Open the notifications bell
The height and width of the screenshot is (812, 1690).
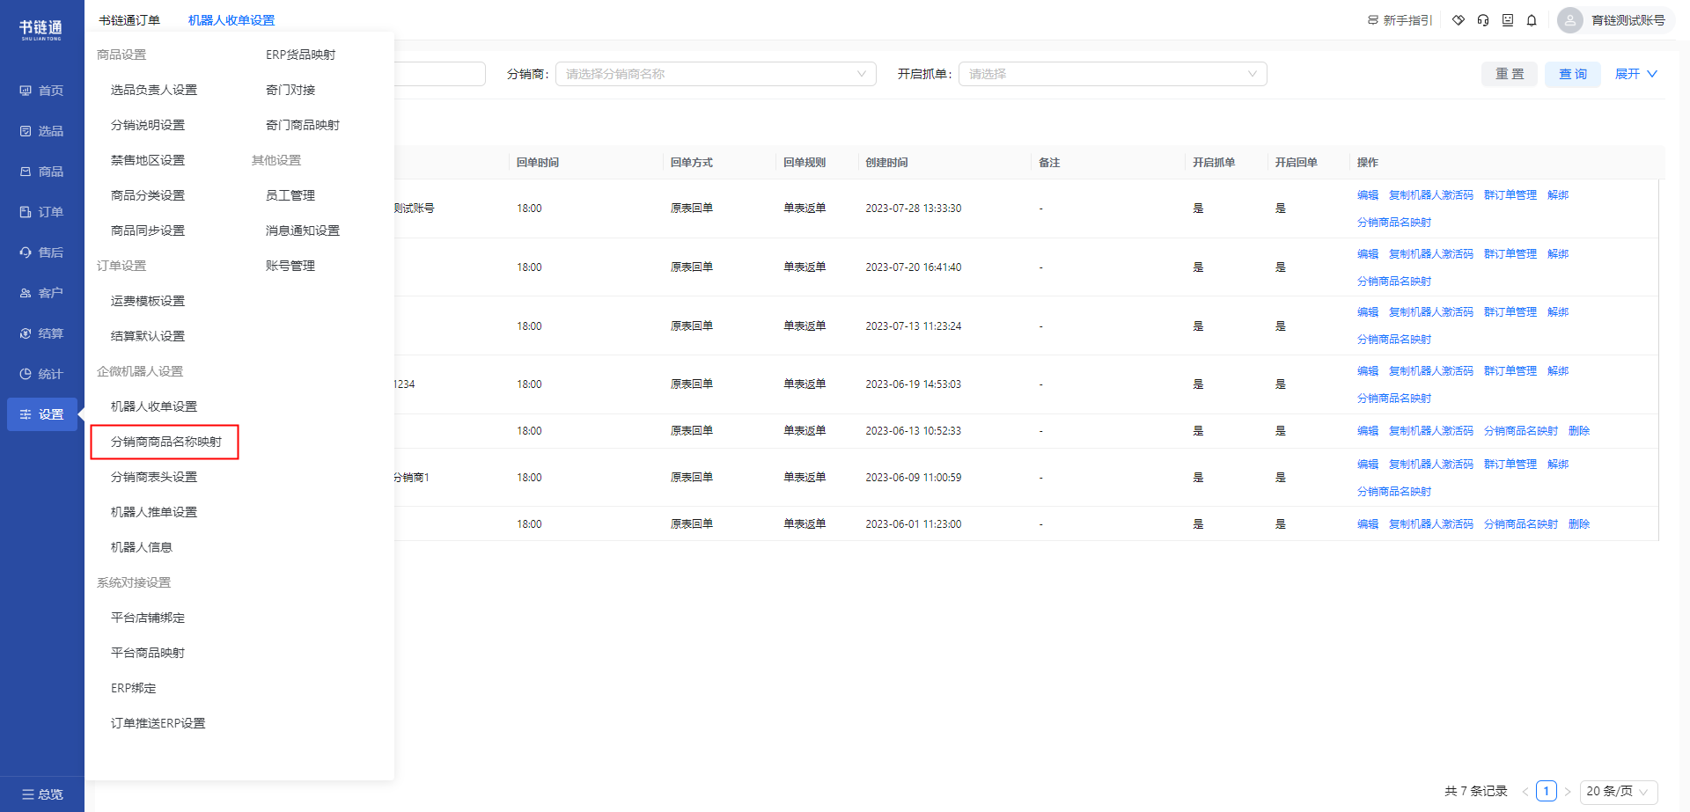(1532, 20)
